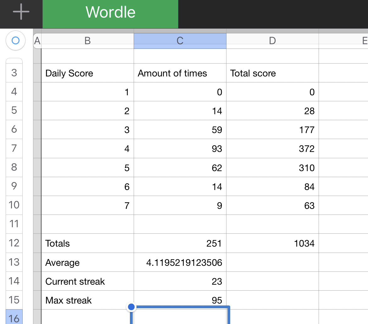The image size is (368, 324).
Task: Select the cell containing 93
Action: pyautogui.click(x=180, y=148)
